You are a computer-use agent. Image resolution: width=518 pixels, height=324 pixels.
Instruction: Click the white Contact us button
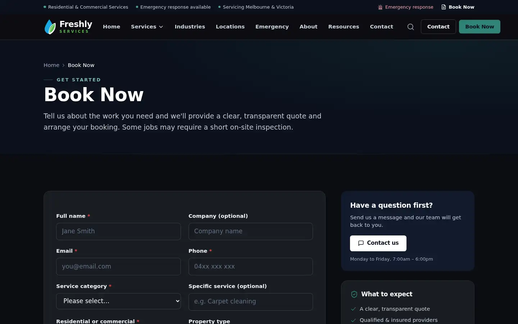tap(378, 243)
